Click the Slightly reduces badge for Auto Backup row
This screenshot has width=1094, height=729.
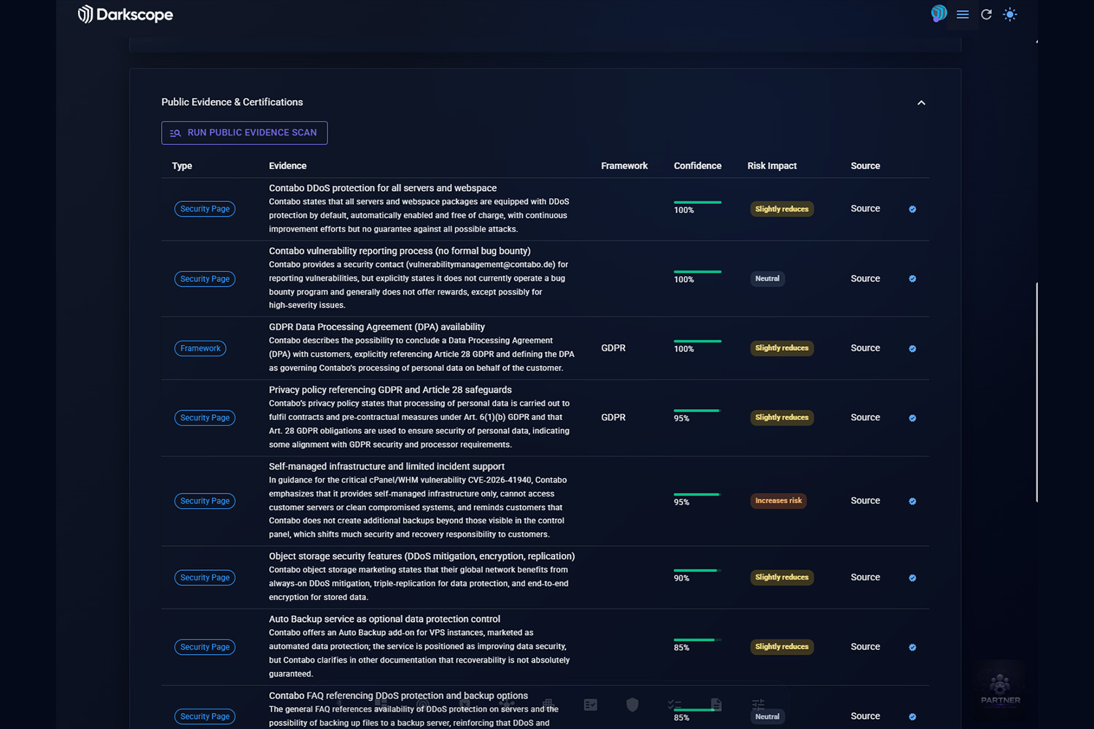tap(782, 647)
